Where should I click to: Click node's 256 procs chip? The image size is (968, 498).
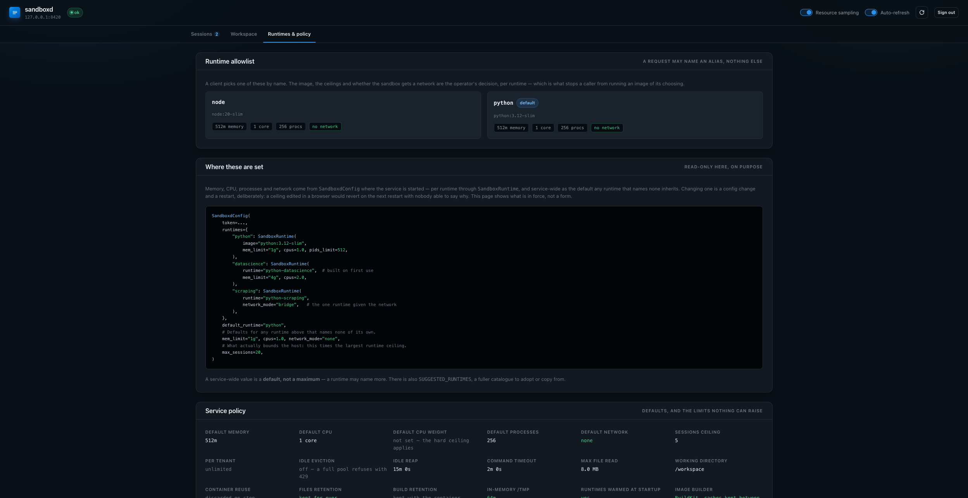click(291, 126)
